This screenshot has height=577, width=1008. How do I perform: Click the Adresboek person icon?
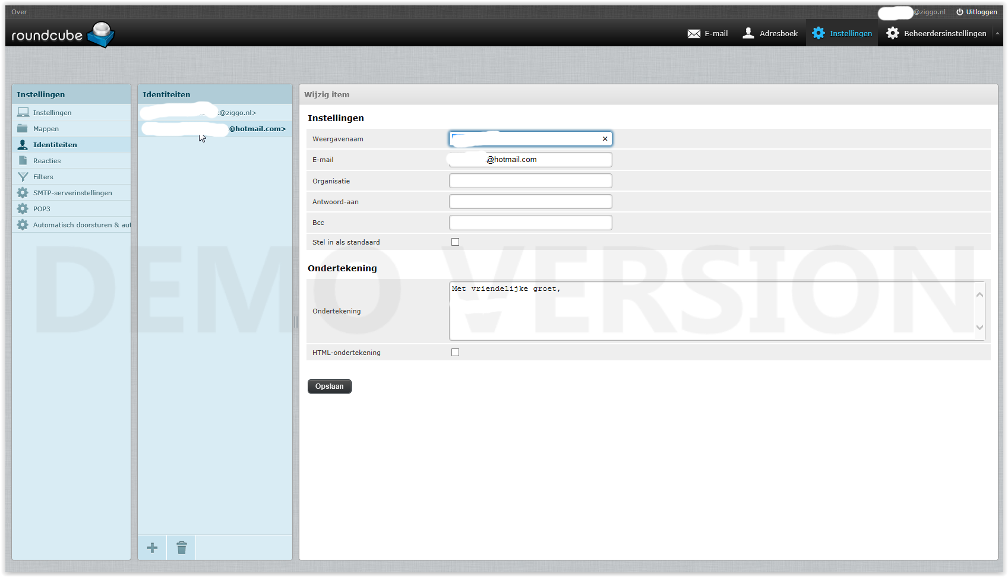click(748, 33)
